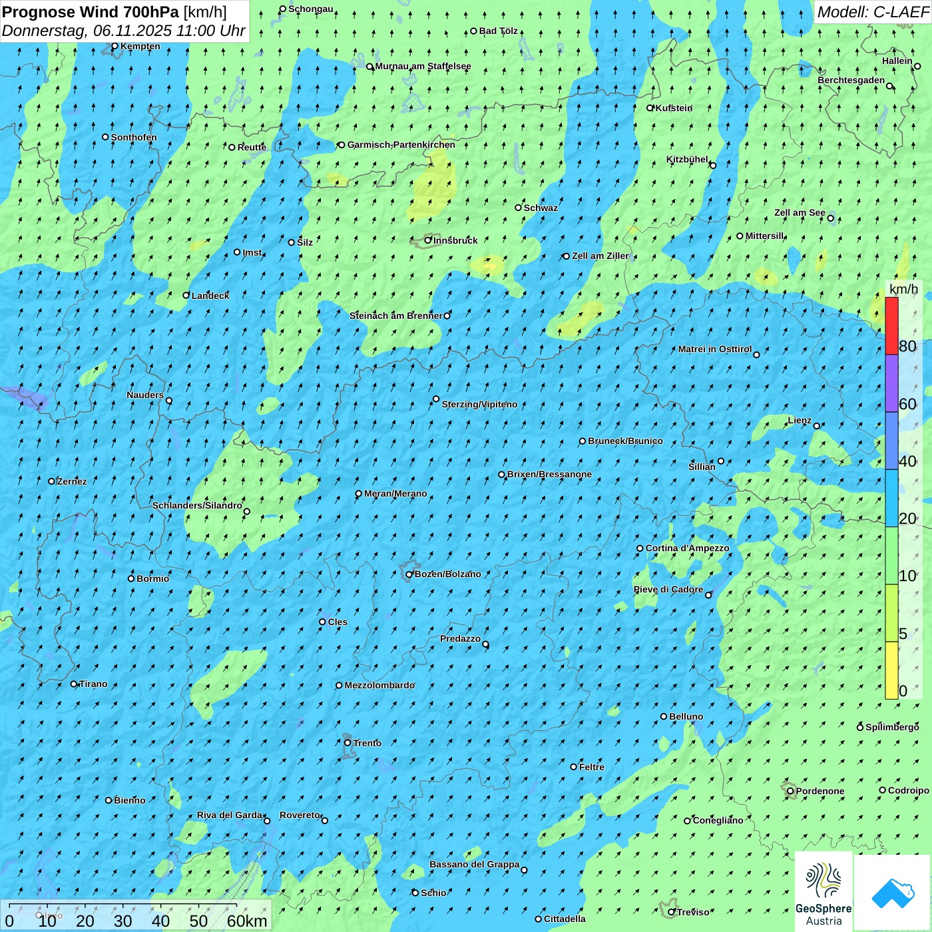Click the red 80 km/h legend color
The width and height of the screenshot is (932, 932).
pyautogui.click(x=891, y=326)
